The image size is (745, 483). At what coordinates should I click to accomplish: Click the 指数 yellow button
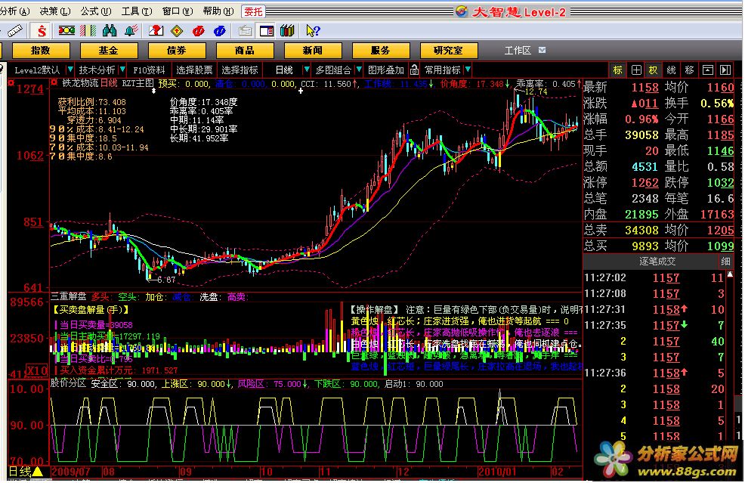[41, 51]
